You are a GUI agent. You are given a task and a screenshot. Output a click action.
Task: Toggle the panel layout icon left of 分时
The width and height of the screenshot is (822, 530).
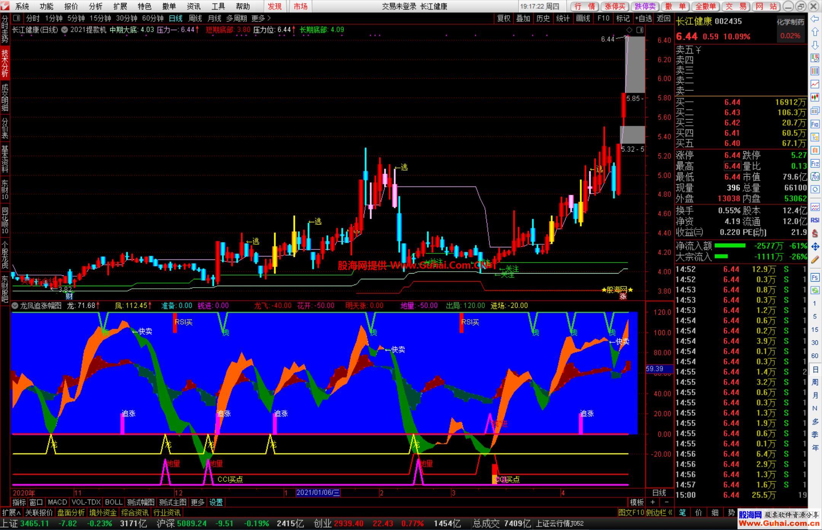[16, 18]
